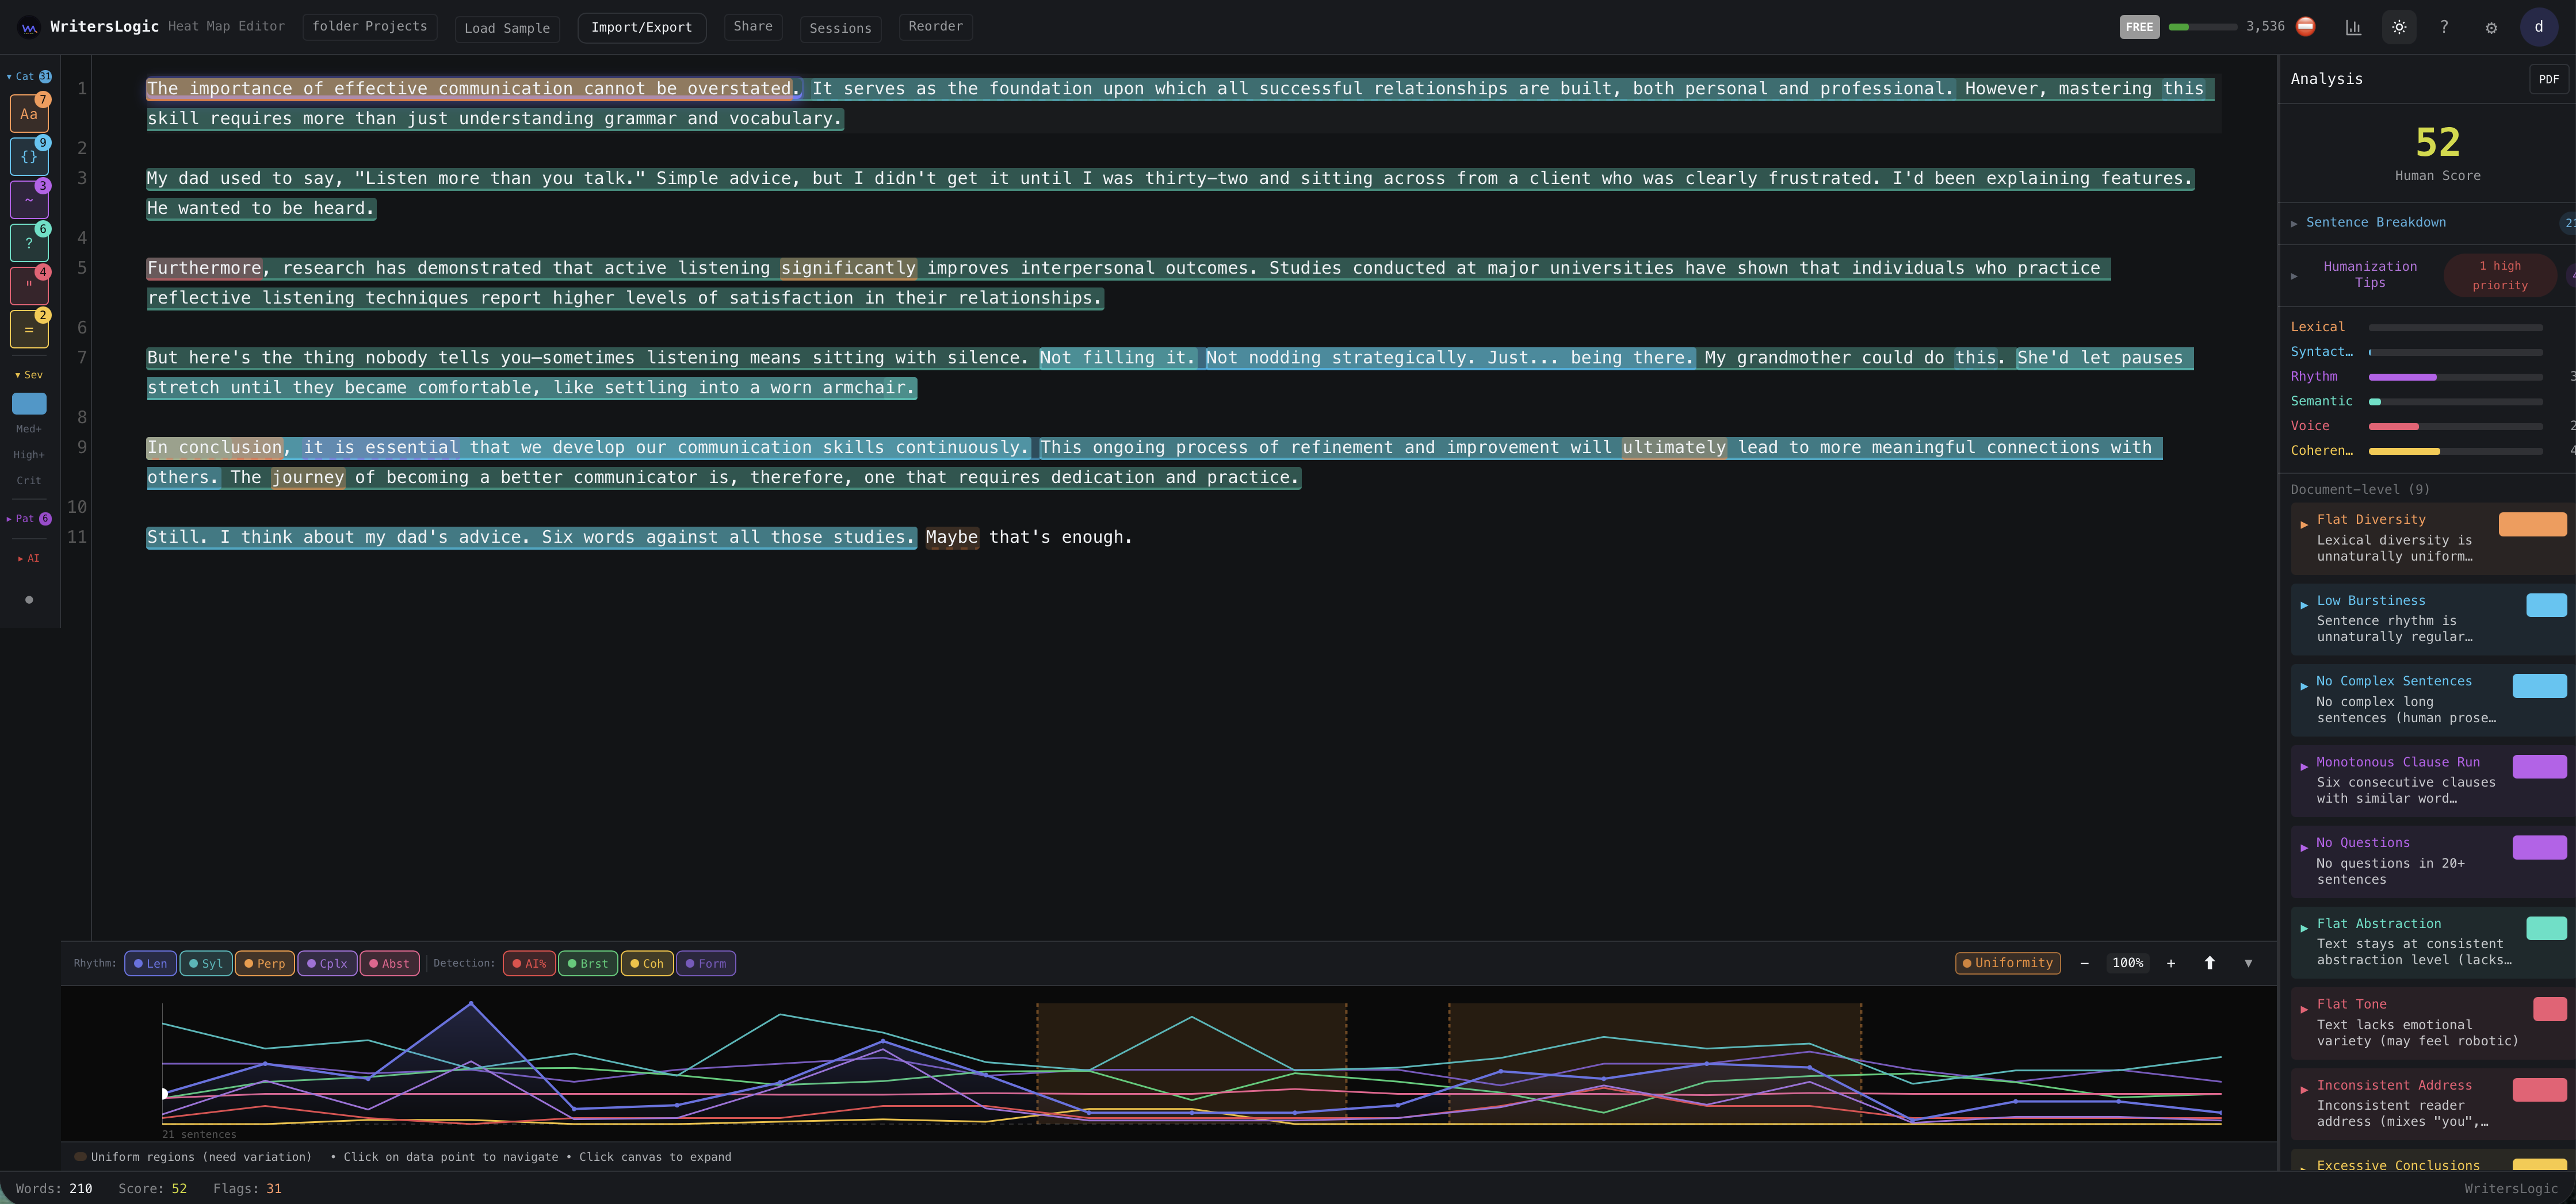Screen dimensions: 2576x1204
Task: Open the ~ rhythm category in sidebar
Action: 29,199
